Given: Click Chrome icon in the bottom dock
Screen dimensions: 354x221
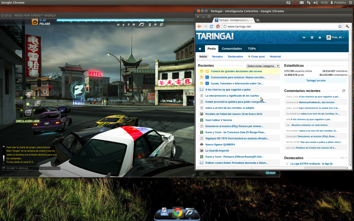Looking at the screenshot, I should point(178,213).
